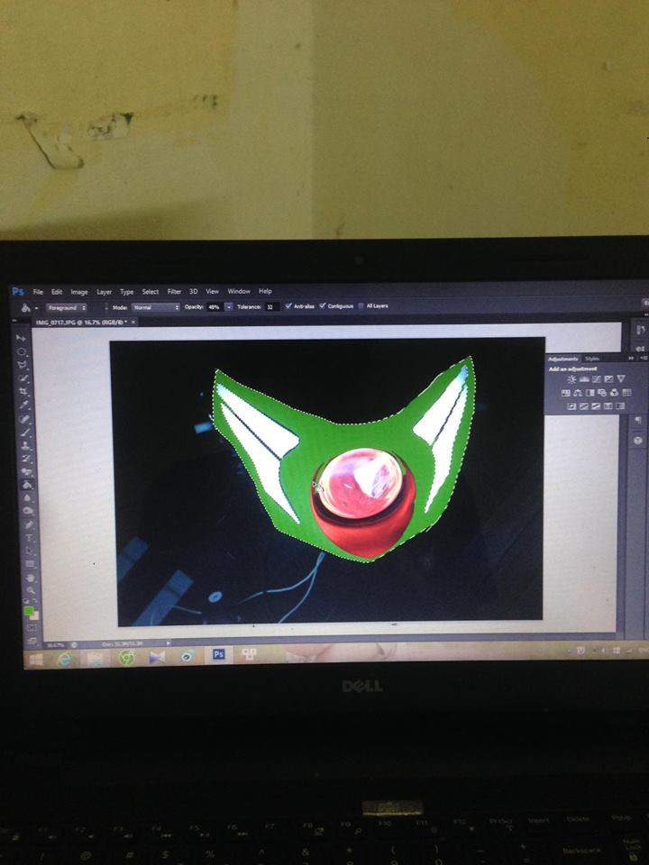The width and height of the screenshot is (649, 865).
Task: Select the Path Selection tool
Action: (29, 550)
